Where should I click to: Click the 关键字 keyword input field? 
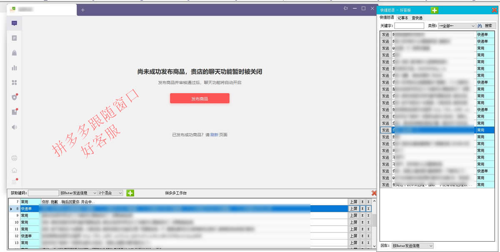click(x=409, y=26)
